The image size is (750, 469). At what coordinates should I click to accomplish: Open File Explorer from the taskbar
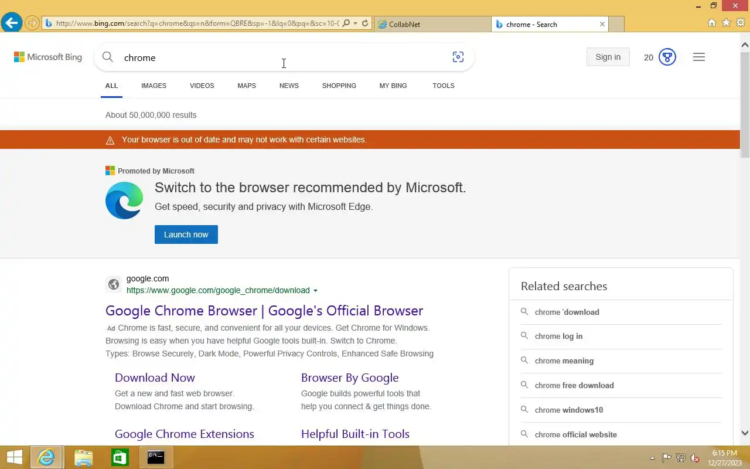83,457
